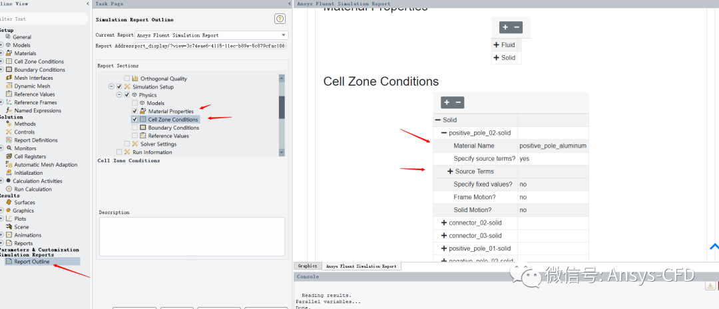Click the Description text box
The width and height of the screenshot is (719, 309).
pyautogui.click(x=192, y=237)
